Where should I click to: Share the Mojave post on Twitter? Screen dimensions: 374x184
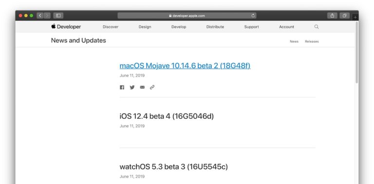coord(132,87)
